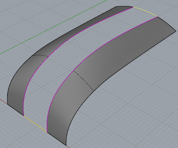
Task: Click the isocurve across the left surface
Action: 41,55
